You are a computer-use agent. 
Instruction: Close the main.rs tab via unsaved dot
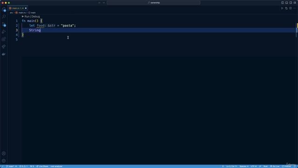click(x=26, y=8)
